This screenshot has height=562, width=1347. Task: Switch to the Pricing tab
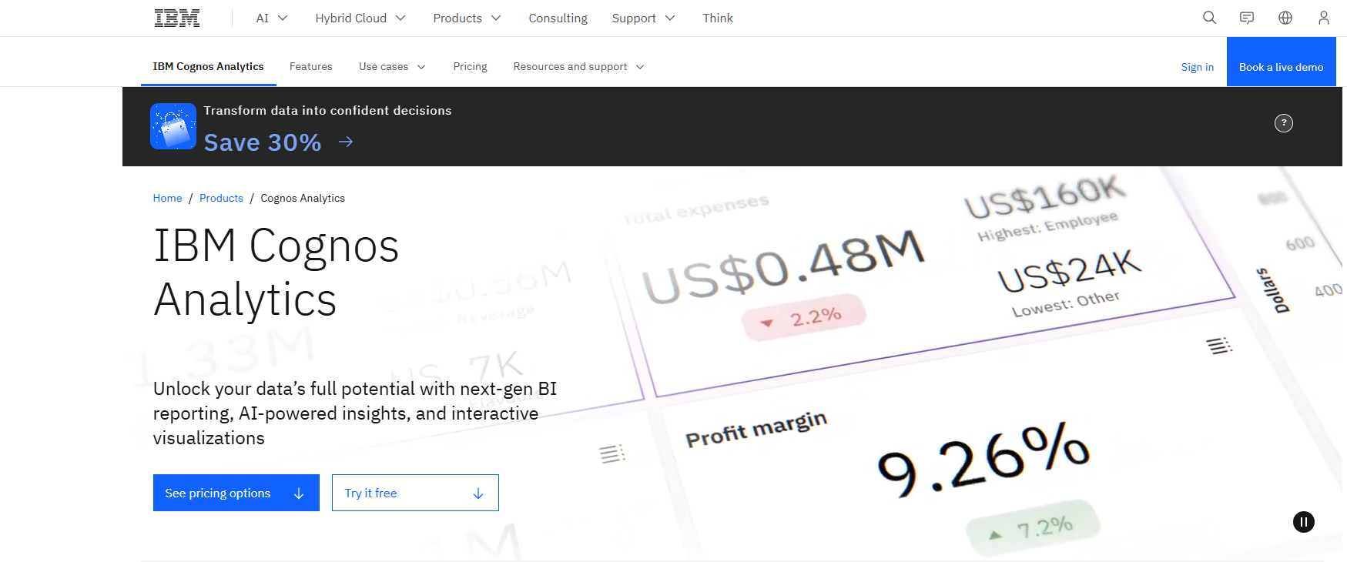[x=470, y=67]
